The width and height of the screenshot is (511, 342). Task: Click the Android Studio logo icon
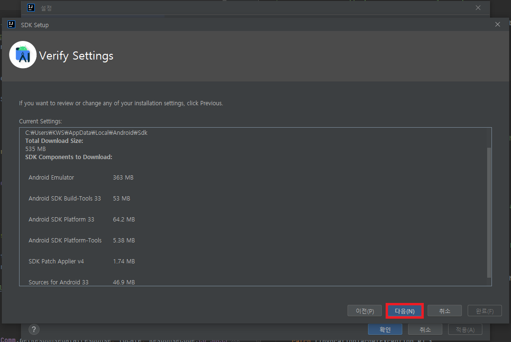click(23, 55)
